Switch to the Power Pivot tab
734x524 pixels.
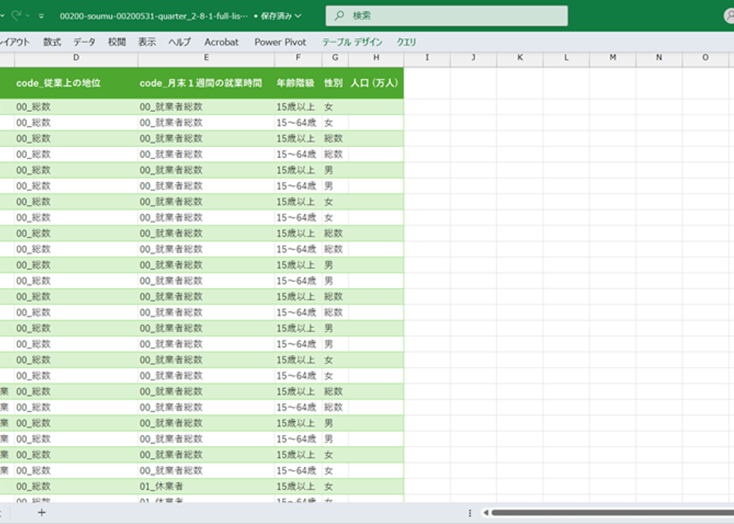pos(280,42)
